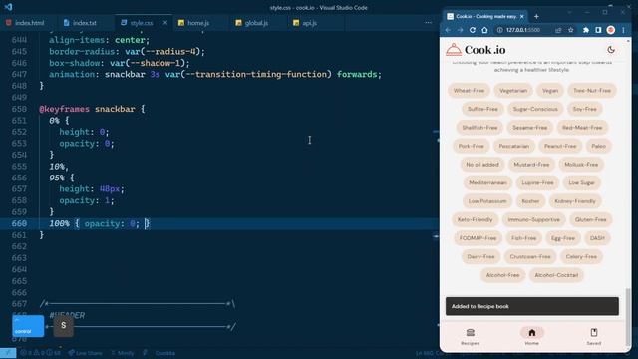Open new browser tab
638x359 pixels.
pyautogui.click(x=536, y=16)
